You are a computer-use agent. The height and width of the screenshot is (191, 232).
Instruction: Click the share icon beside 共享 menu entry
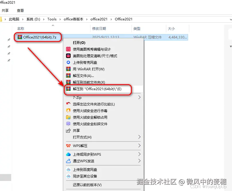pyautogui.click(x=69, y=130)
